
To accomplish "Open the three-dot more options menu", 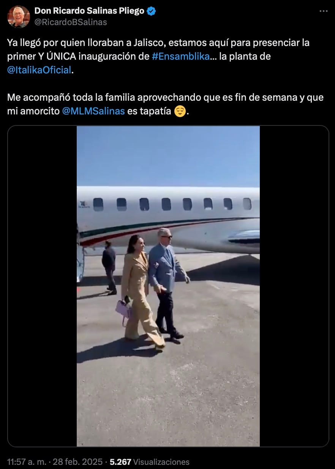I will click(323, 11).
